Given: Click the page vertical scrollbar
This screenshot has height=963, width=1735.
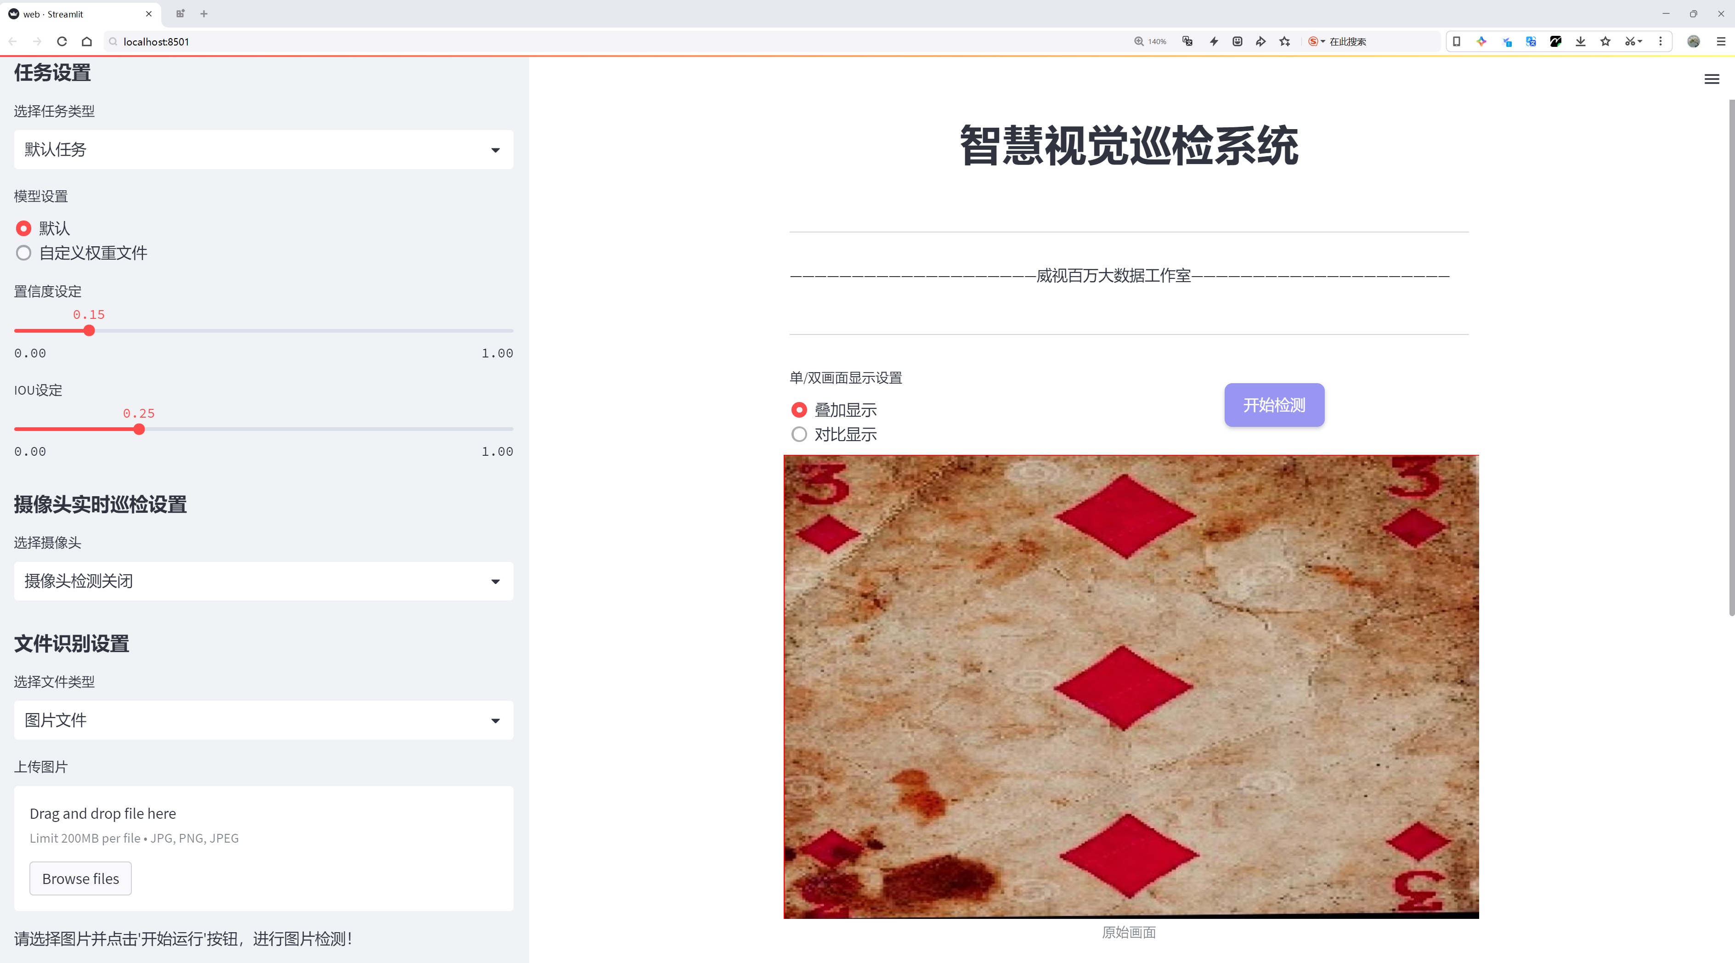Looking at the screenshot, I should tap(1731, 357).
